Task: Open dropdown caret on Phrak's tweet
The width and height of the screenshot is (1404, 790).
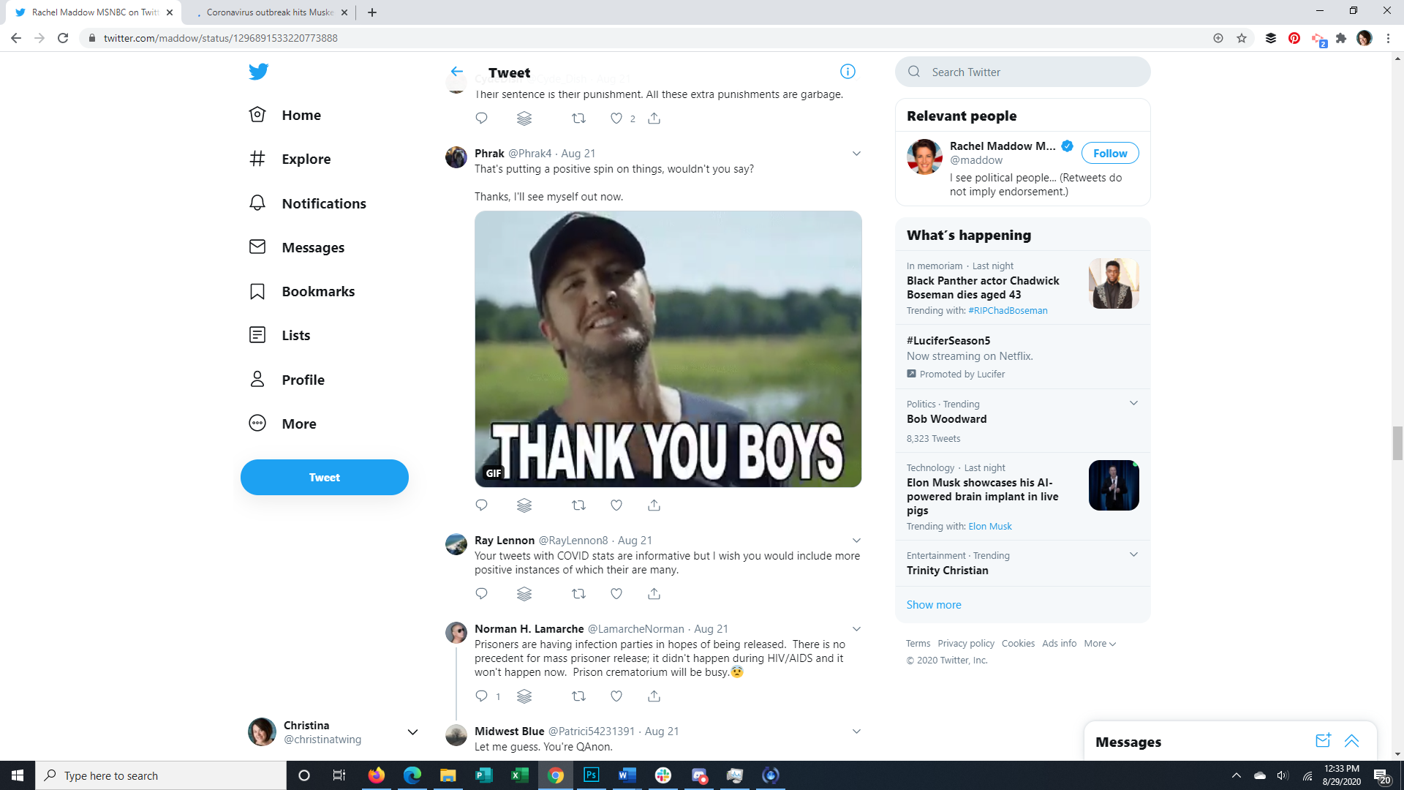Action: pos(856,154)
